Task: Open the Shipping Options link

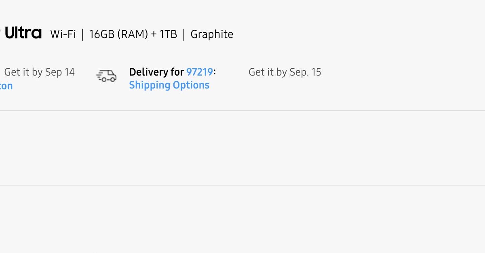Action: point(169,85)
